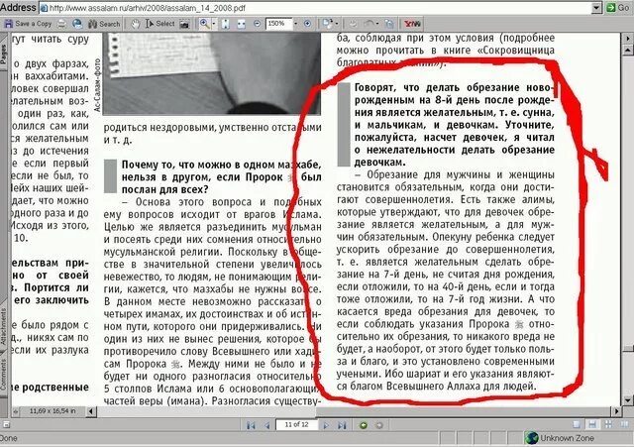Expand the zoom tool dropdown arrow
Viewport: 634px width, 447px height.
214,24
